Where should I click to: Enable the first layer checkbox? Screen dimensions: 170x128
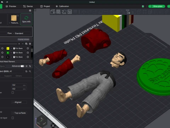13,118
